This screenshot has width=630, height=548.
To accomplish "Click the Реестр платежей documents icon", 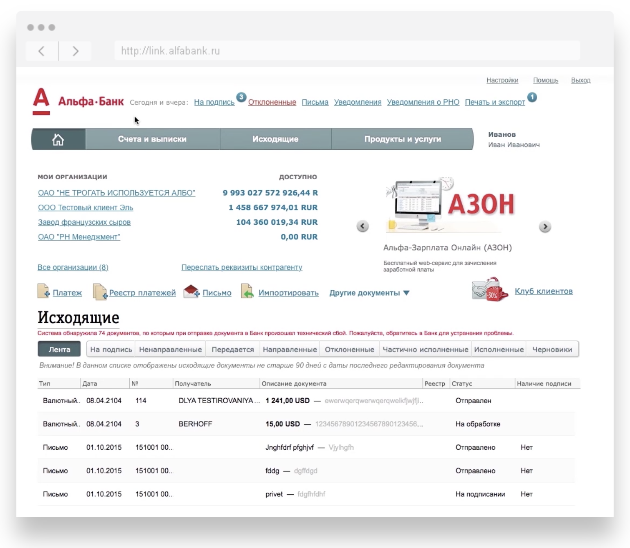I will tap(100, 291).
